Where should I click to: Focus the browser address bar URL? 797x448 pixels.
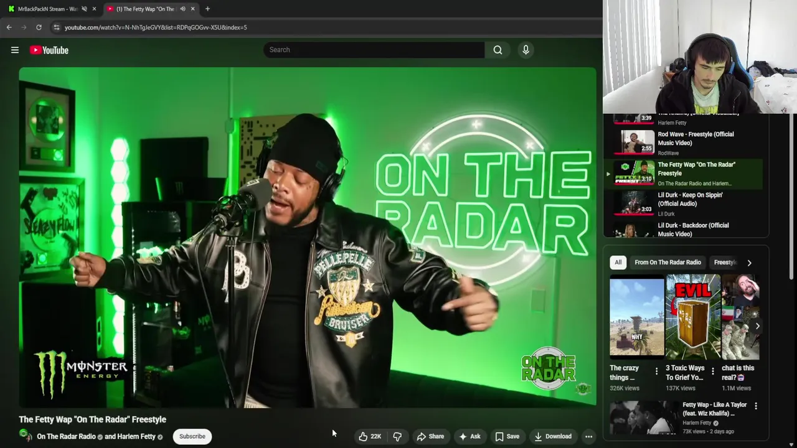point(156,27)
